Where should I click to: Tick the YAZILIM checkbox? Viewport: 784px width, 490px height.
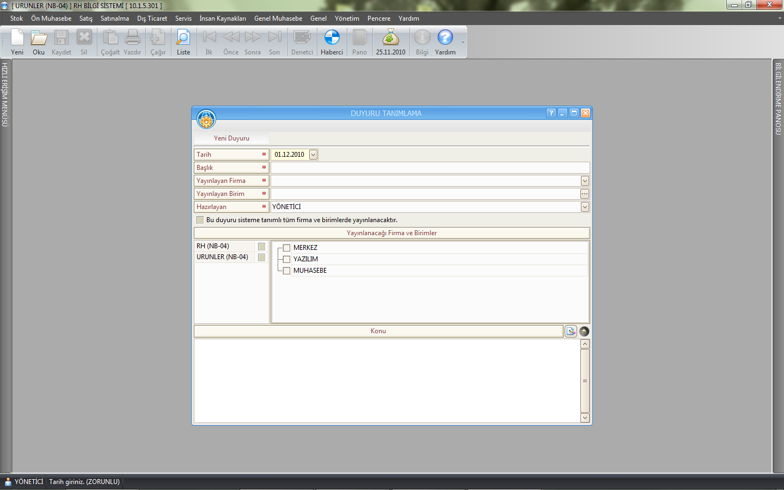(287, 259)
